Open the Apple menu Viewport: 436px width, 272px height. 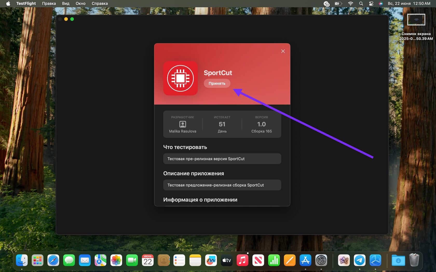[8, 3]
